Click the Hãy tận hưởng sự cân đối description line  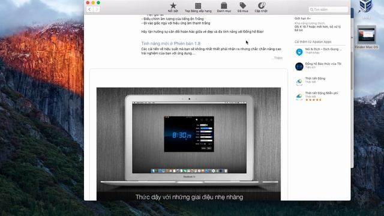click(x=202, y=32)
